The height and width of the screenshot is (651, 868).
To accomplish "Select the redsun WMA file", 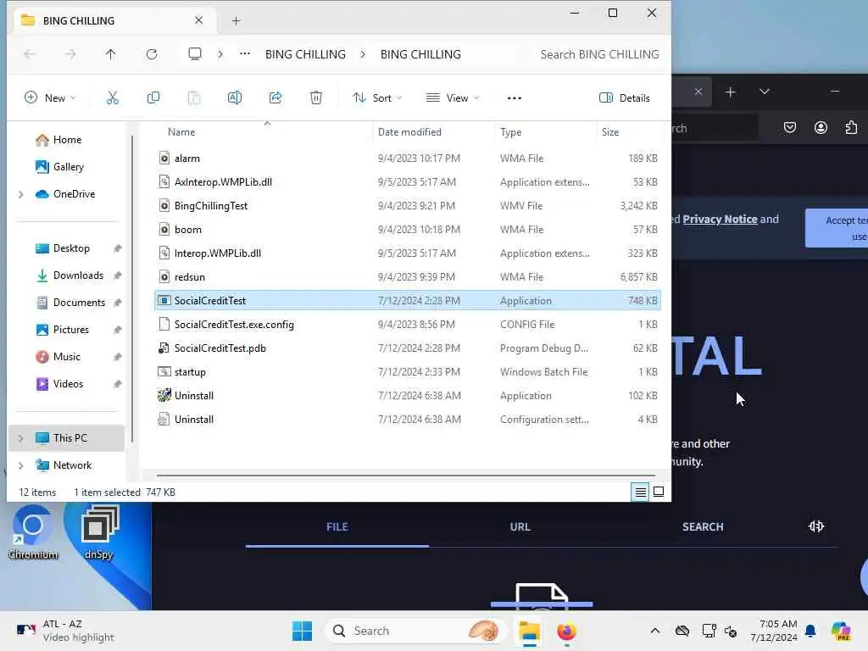I will [408, 277].
